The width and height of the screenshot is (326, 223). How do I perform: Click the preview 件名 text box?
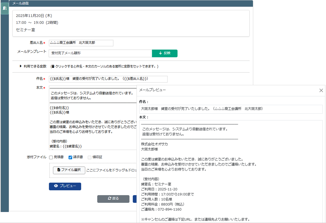tap(230, 109)
